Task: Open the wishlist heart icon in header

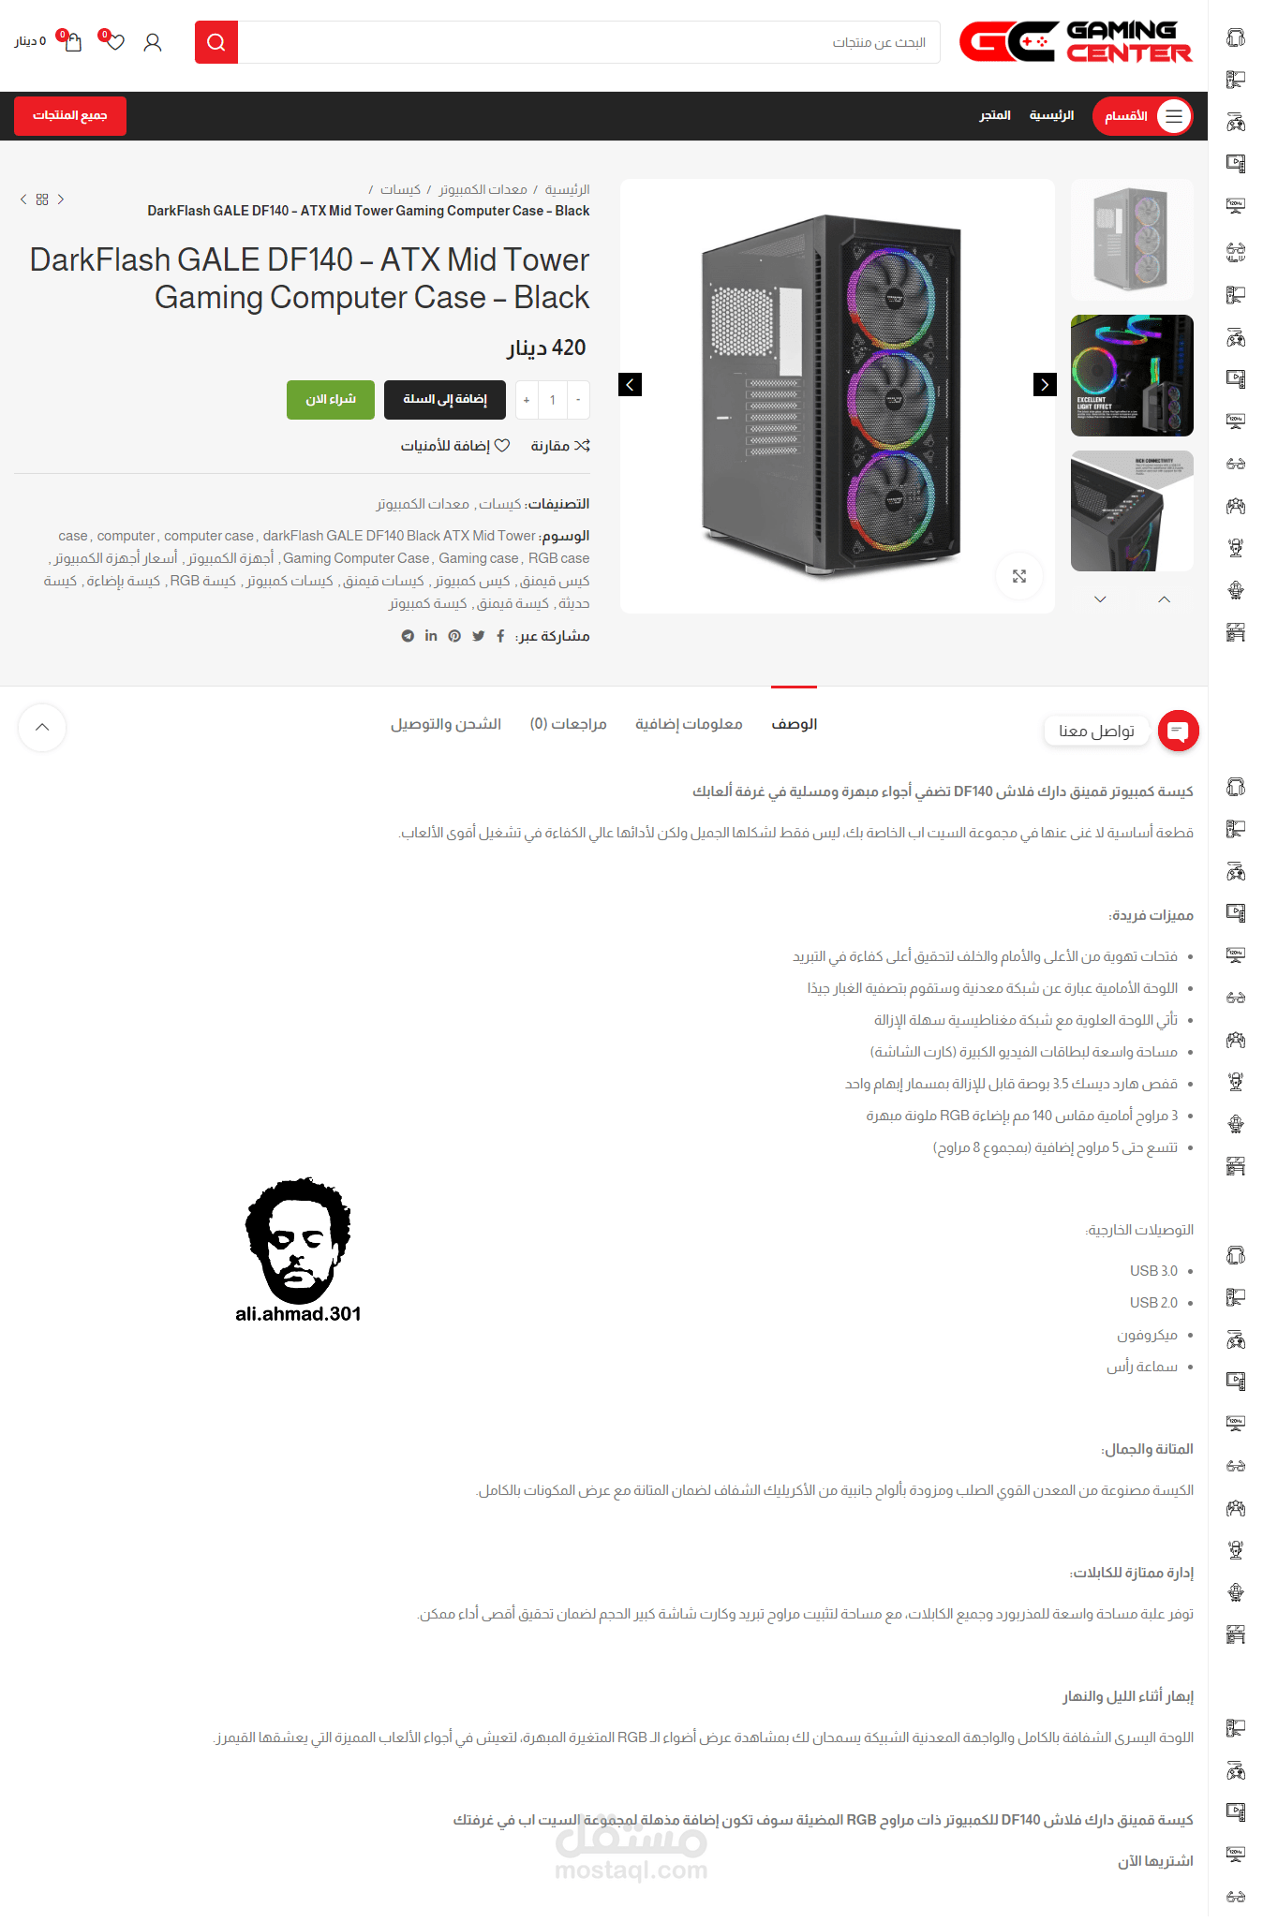Action: point(114,41)
